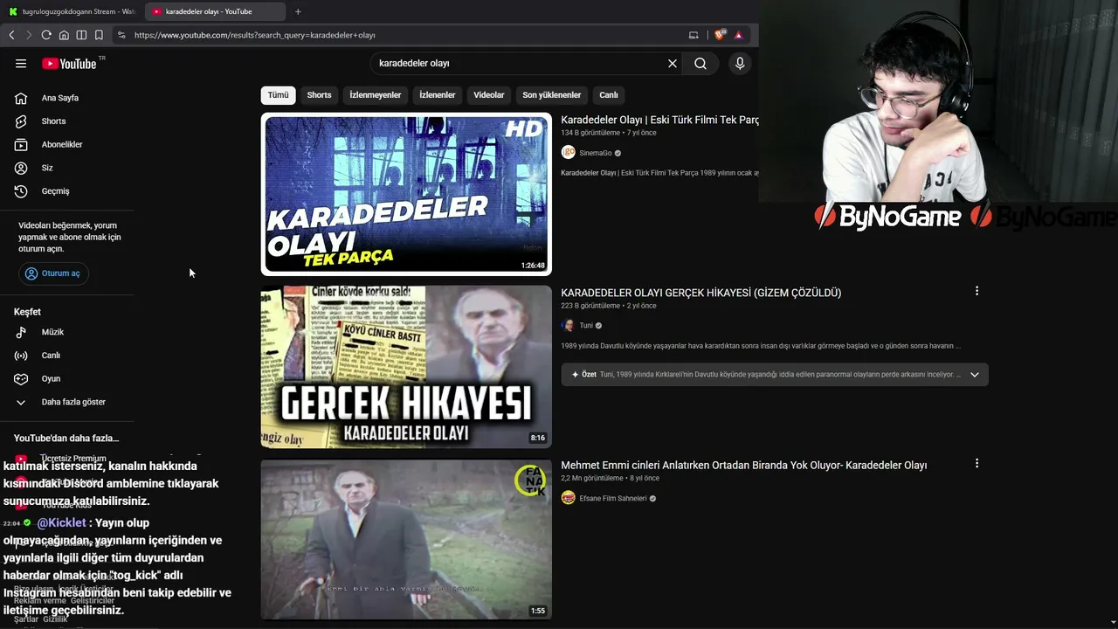Open the Müzik music note icon
Screen dimensions: 1118x629
click(x=21, y=332)
